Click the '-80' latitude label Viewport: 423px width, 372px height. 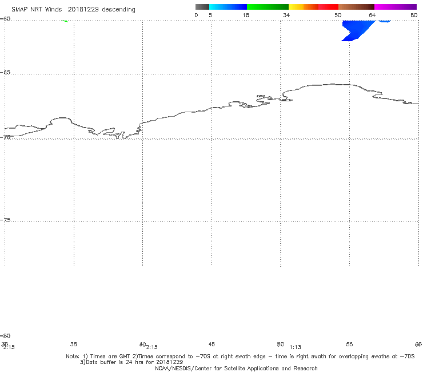(5, 336)
